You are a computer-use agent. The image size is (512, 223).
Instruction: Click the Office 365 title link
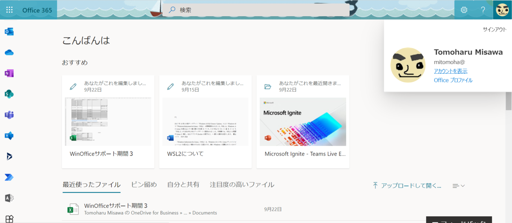[36, 10]
